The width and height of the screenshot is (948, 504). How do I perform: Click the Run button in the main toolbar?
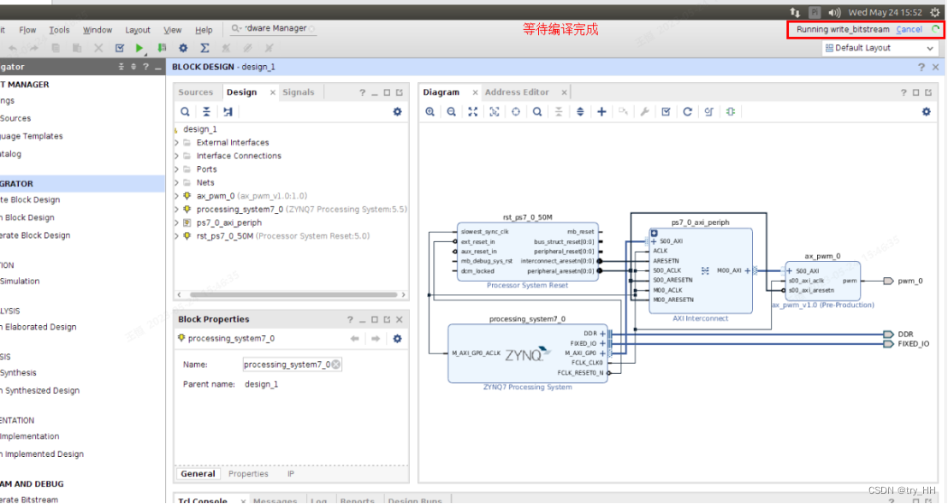pyautogui.click(x=139, y=48)
